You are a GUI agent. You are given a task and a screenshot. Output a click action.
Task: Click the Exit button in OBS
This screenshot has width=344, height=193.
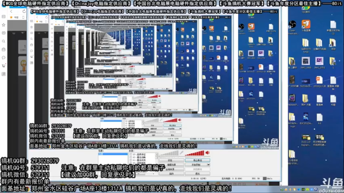pos(197,174)
